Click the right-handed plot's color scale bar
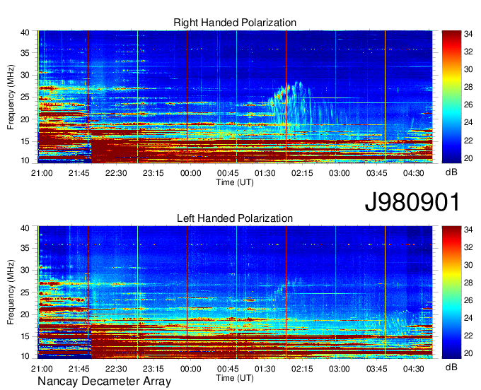This screenshot has height=390, width=481. click(x=451, y=97)
